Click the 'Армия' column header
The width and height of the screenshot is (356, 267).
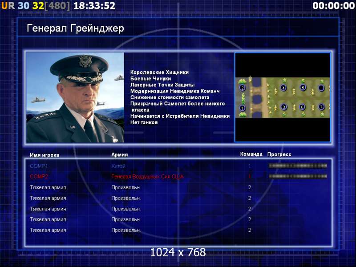(x=120, y=154)
